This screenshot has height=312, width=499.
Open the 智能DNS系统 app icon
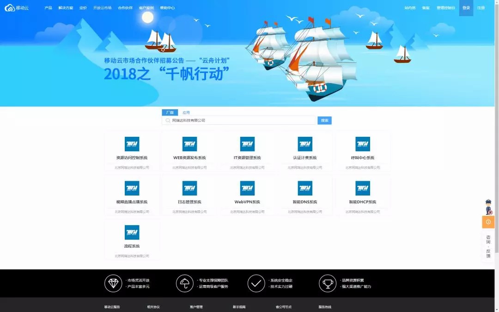(305, 188)
